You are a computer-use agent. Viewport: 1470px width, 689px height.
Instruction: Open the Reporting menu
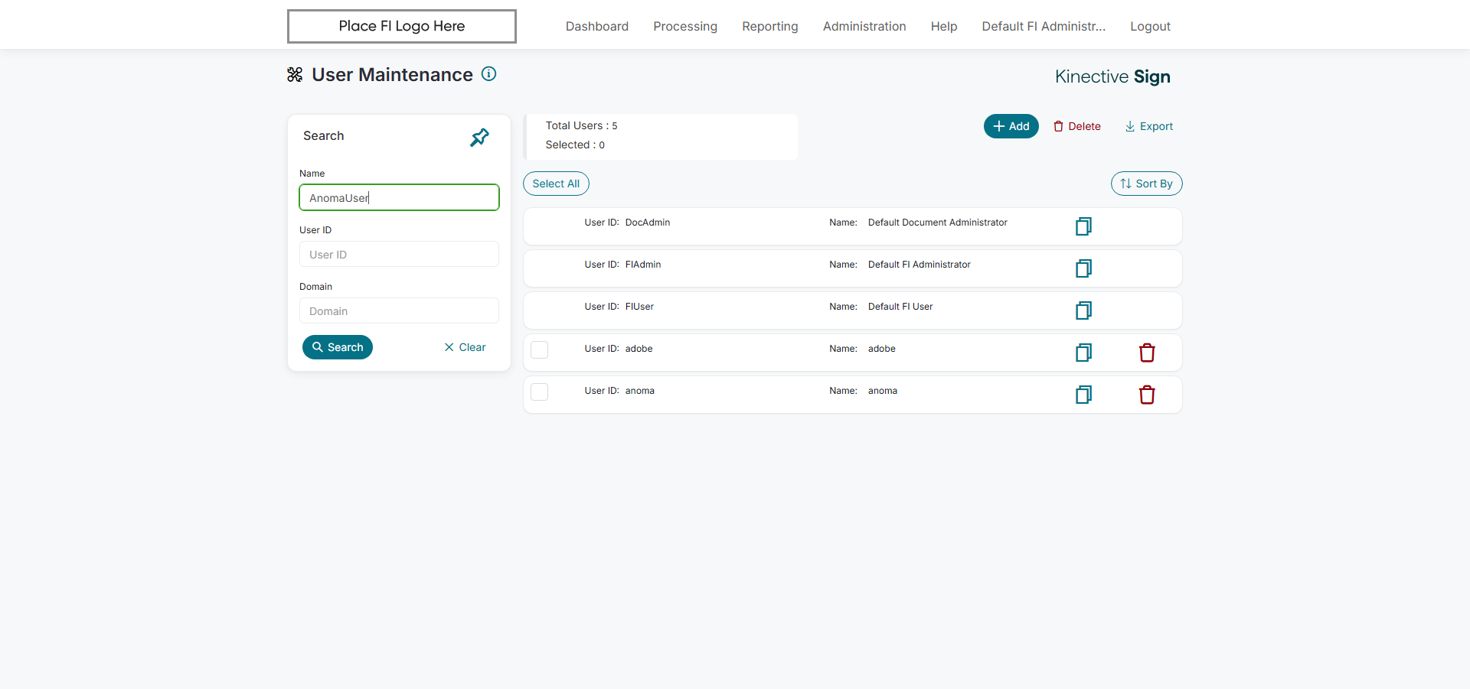(x=770, y=26)
